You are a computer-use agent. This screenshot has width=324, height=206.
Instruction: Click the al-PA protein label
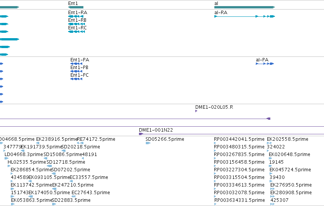pyautogui.click(x=262, y=60)
